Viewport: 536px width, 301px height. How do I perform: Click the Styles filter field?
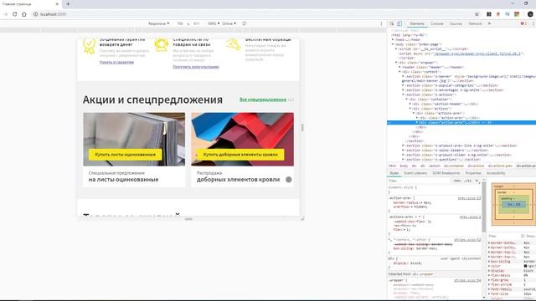pos(419,181)
